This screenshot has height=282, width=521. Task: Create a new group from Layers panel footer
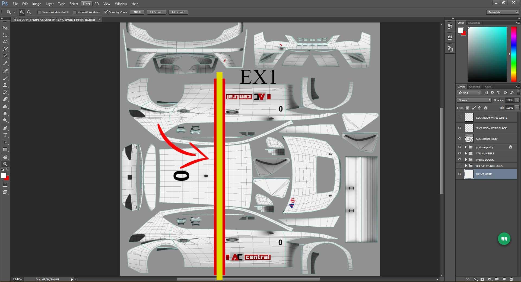pos(497,279)
